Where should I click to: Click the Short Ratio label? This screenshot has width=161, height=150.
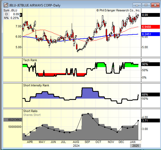click(30, 111)
